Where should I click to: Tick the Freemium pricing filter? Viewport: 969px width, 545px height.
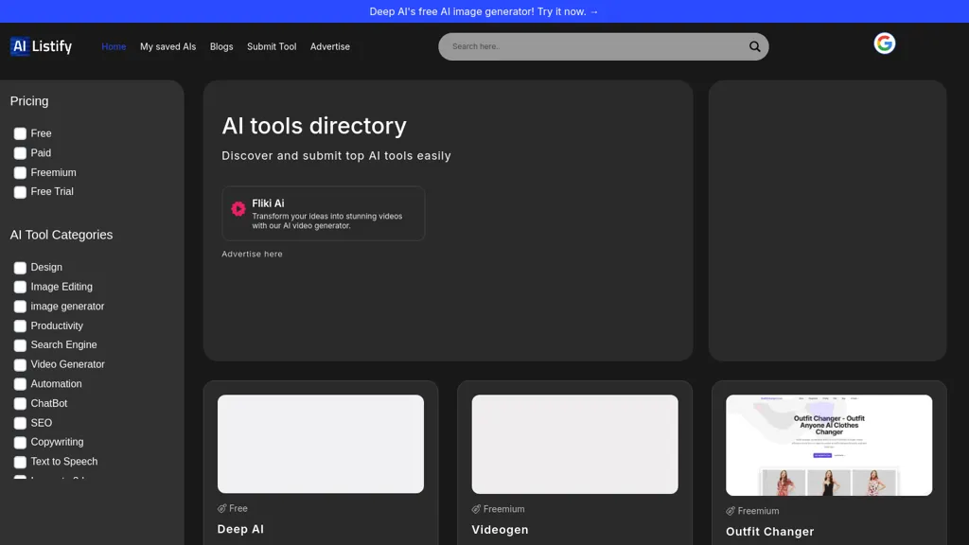(20, 173)
